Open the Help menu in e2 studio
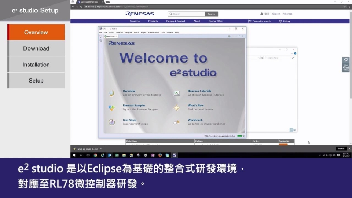The height and width of the screenshot is (198, 352). click(177, 32)
